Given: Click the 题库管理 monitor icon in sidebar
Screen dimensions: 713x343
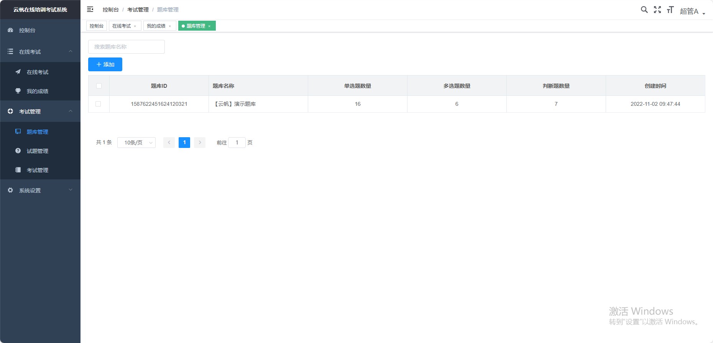Looking at the screenshot, I should (x=18, y=131).
